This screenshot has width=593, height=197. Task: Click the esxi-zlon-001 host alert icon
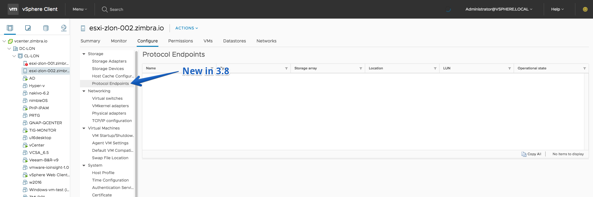click(25, 63)
